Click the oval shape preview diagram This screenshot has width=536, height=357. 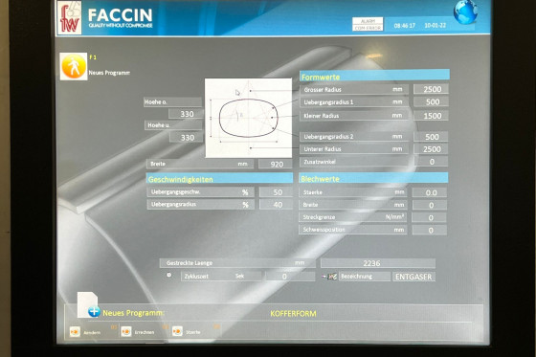[248, 118]
